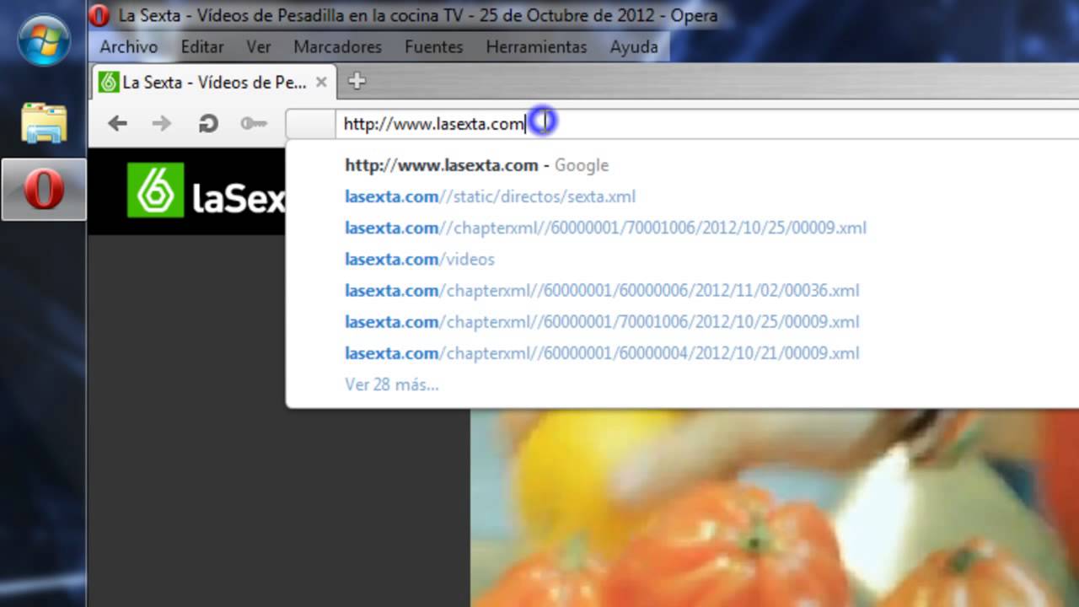Viewport: 1079px width, 607px height.
Task: Click the Windows Start orb
Action: [x=44, y=39]
